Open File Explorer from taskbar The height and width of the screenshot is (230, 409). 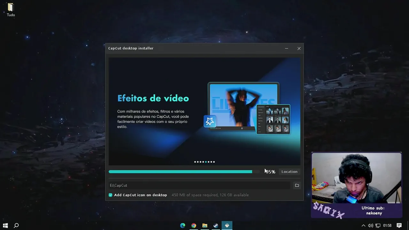coord(205,226)
